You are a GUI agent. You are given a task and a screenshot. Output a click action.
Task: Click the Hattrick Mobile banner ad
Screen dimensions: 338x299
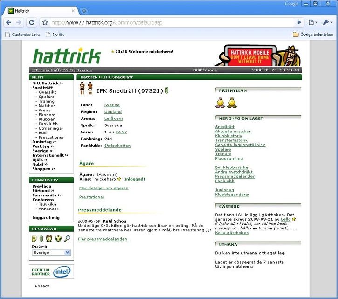(x=258, y=56)
